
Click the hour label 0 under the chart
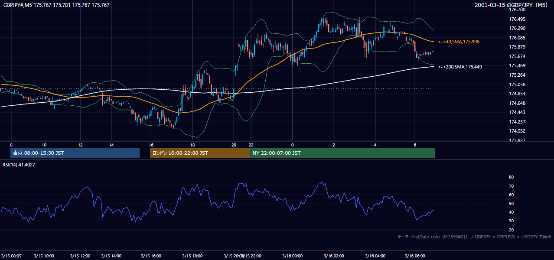click(292, 145)
